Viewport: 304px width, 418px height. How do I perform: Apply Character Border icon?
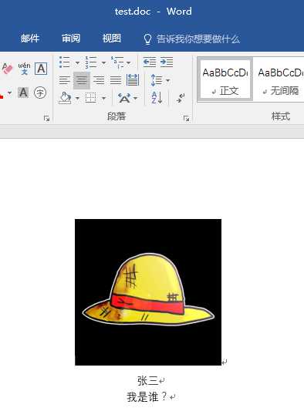point(41,69)
